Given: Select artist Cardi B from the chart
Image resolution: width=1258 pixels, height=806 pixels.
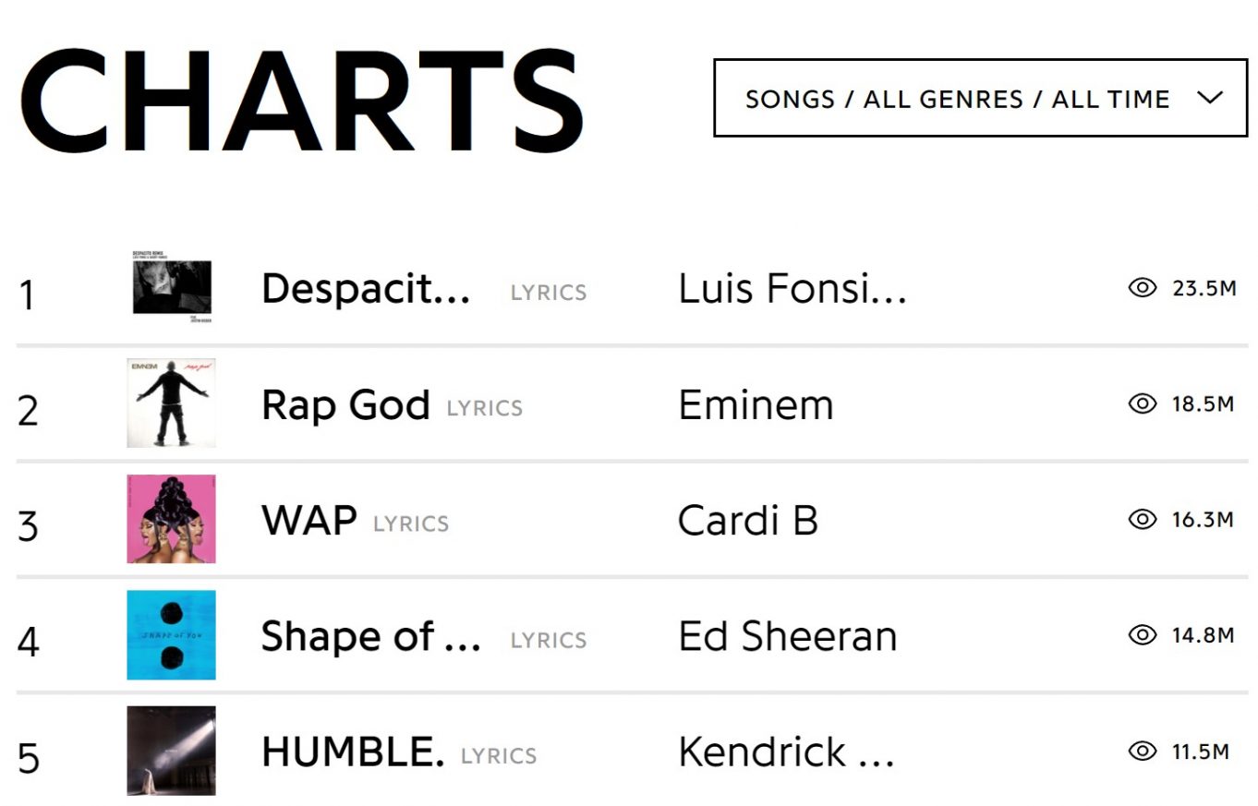Looking at the screenshot, I should click(x=748, y=520).
